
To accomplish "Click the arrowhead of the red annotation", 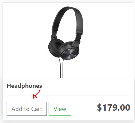I will 35,97.
